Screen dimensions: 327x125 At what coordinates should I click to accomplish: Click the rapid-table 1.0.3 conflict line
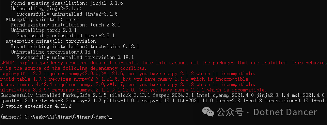(x=125, y=79)
